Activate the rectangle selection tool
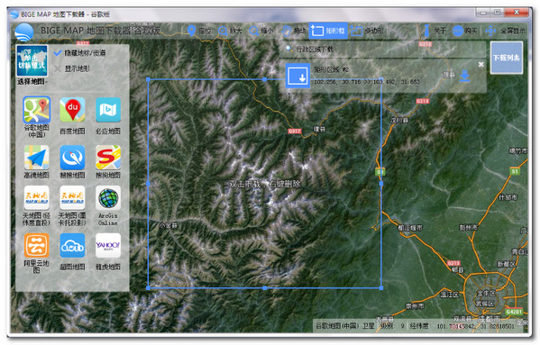Image resolution: width=540 pixels, height=345 pixels. [328, 31]
